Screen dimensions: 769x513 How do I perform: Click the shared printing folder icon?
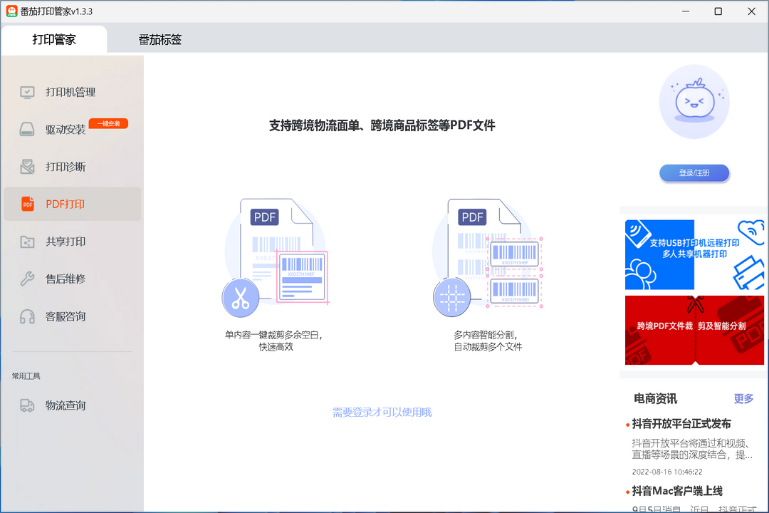tap(27, 242)
